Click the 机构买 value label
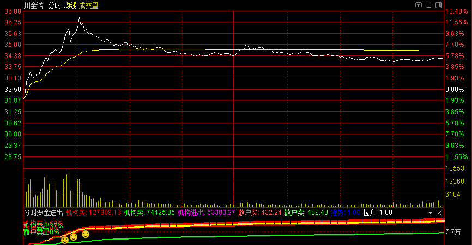 (93, 212)
